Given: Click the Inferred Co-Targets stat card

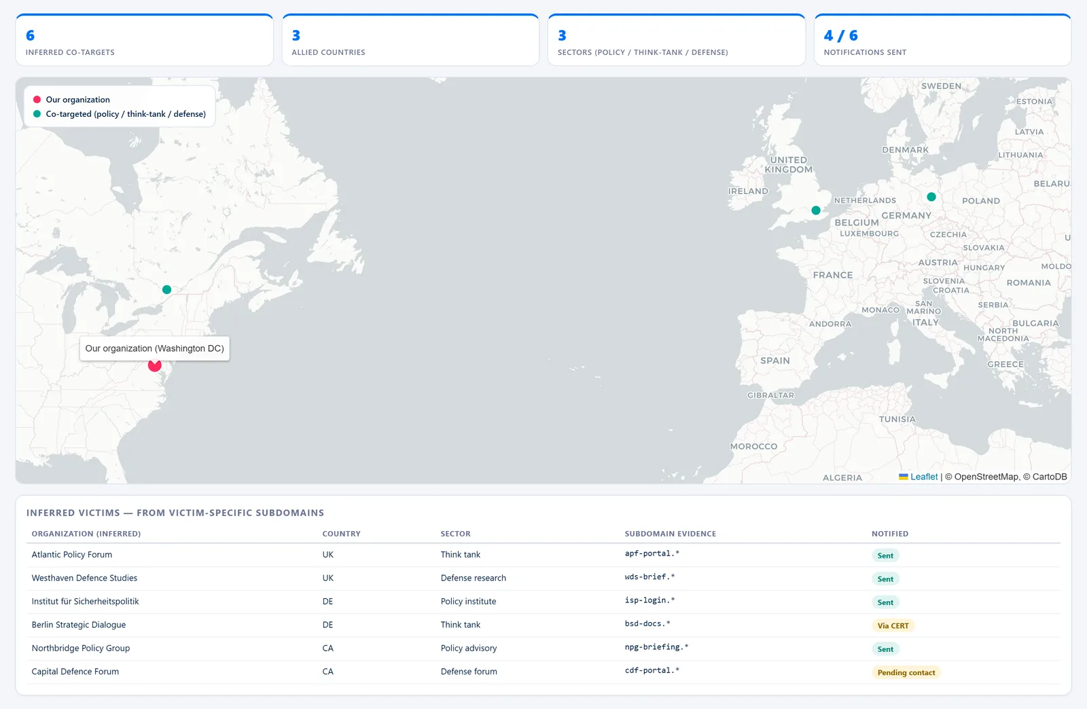Looking at the screenshot, I should tap(145, 41).
